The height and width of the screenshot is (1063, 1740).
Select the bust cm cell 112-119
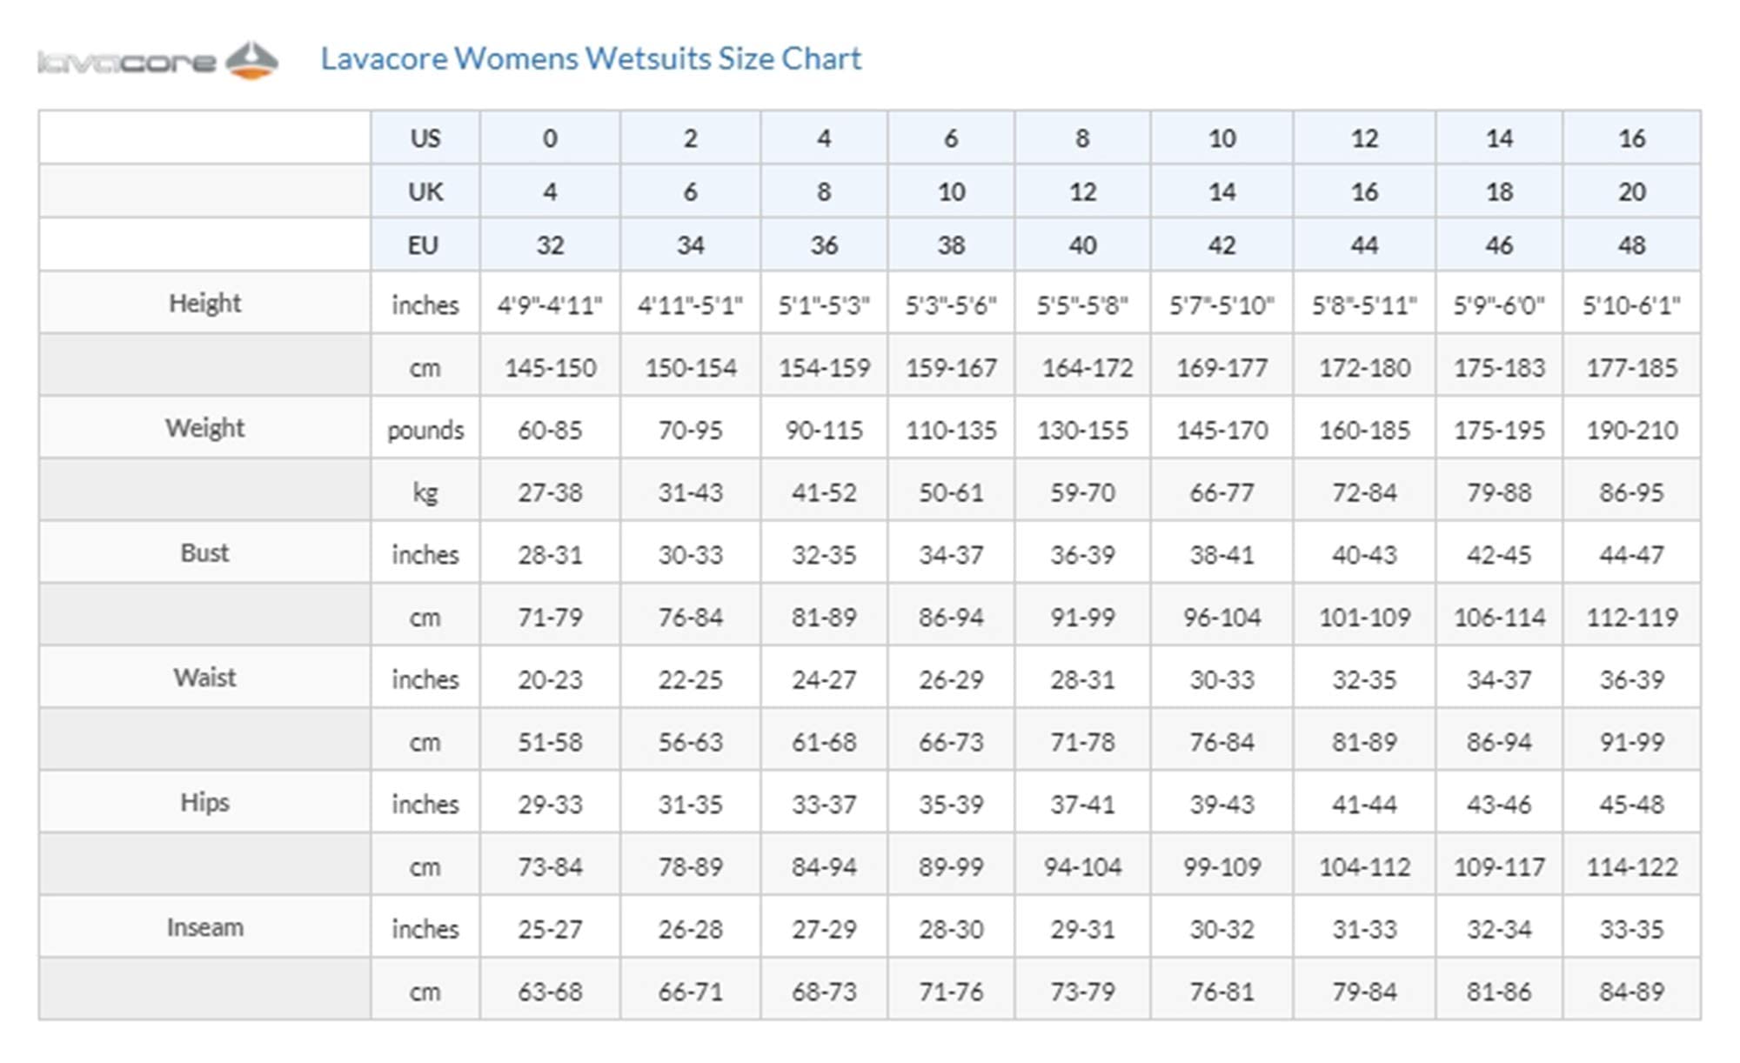1631,617
